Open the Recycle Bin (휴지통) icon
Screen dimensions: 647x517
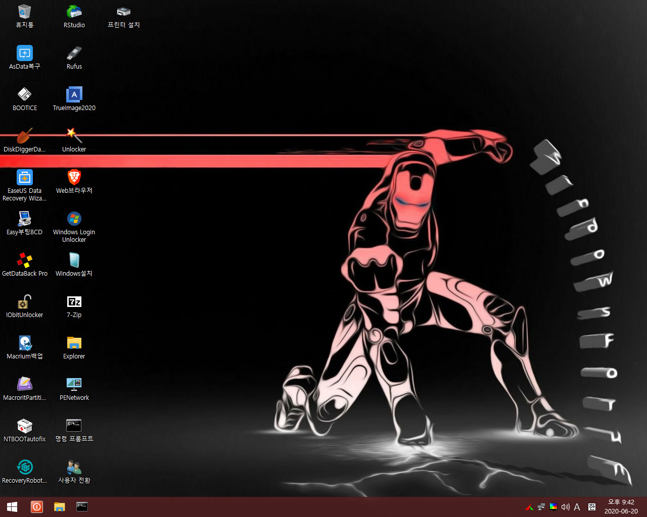(x=24, y=16)
